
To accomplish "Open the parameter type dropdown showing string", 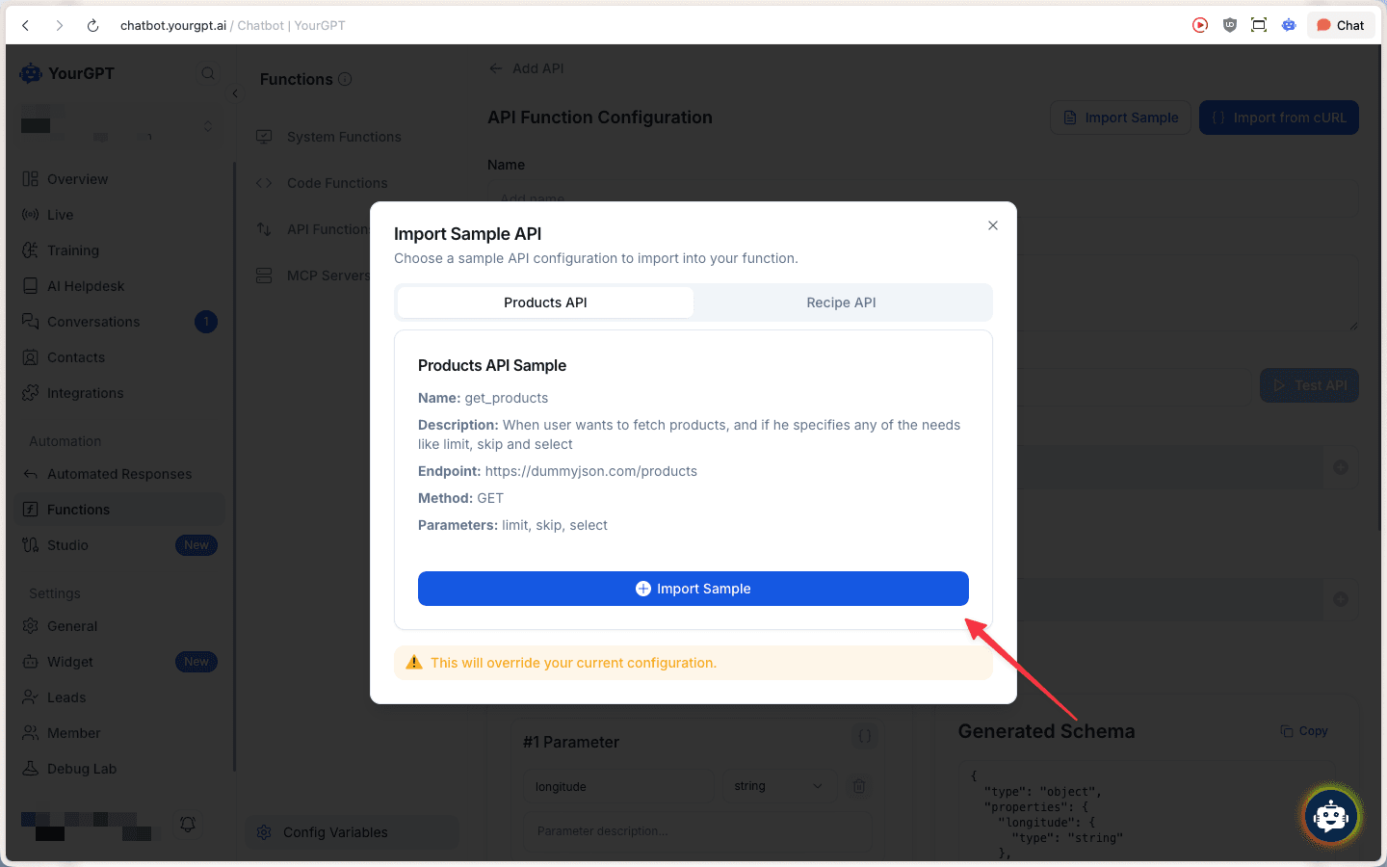I will coord(777,786).
